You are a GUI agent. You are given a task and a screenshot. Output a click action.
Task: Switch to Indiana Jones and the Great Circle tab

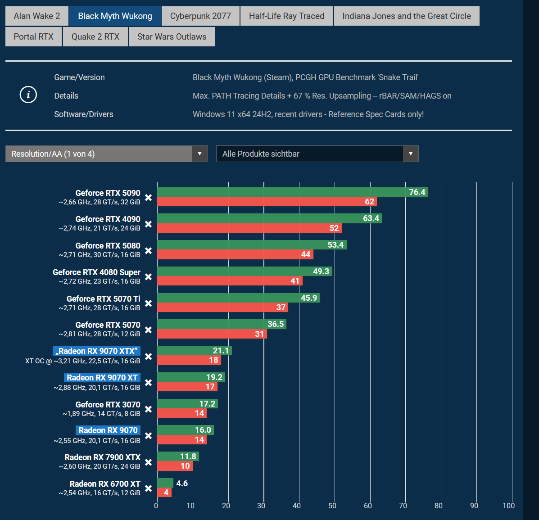[407, 16]
